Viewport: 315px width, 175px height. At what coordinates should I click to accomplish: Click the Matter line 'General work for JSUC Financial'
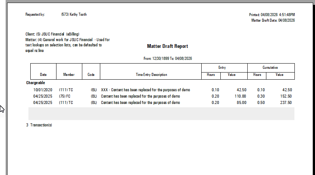(68, 40)
